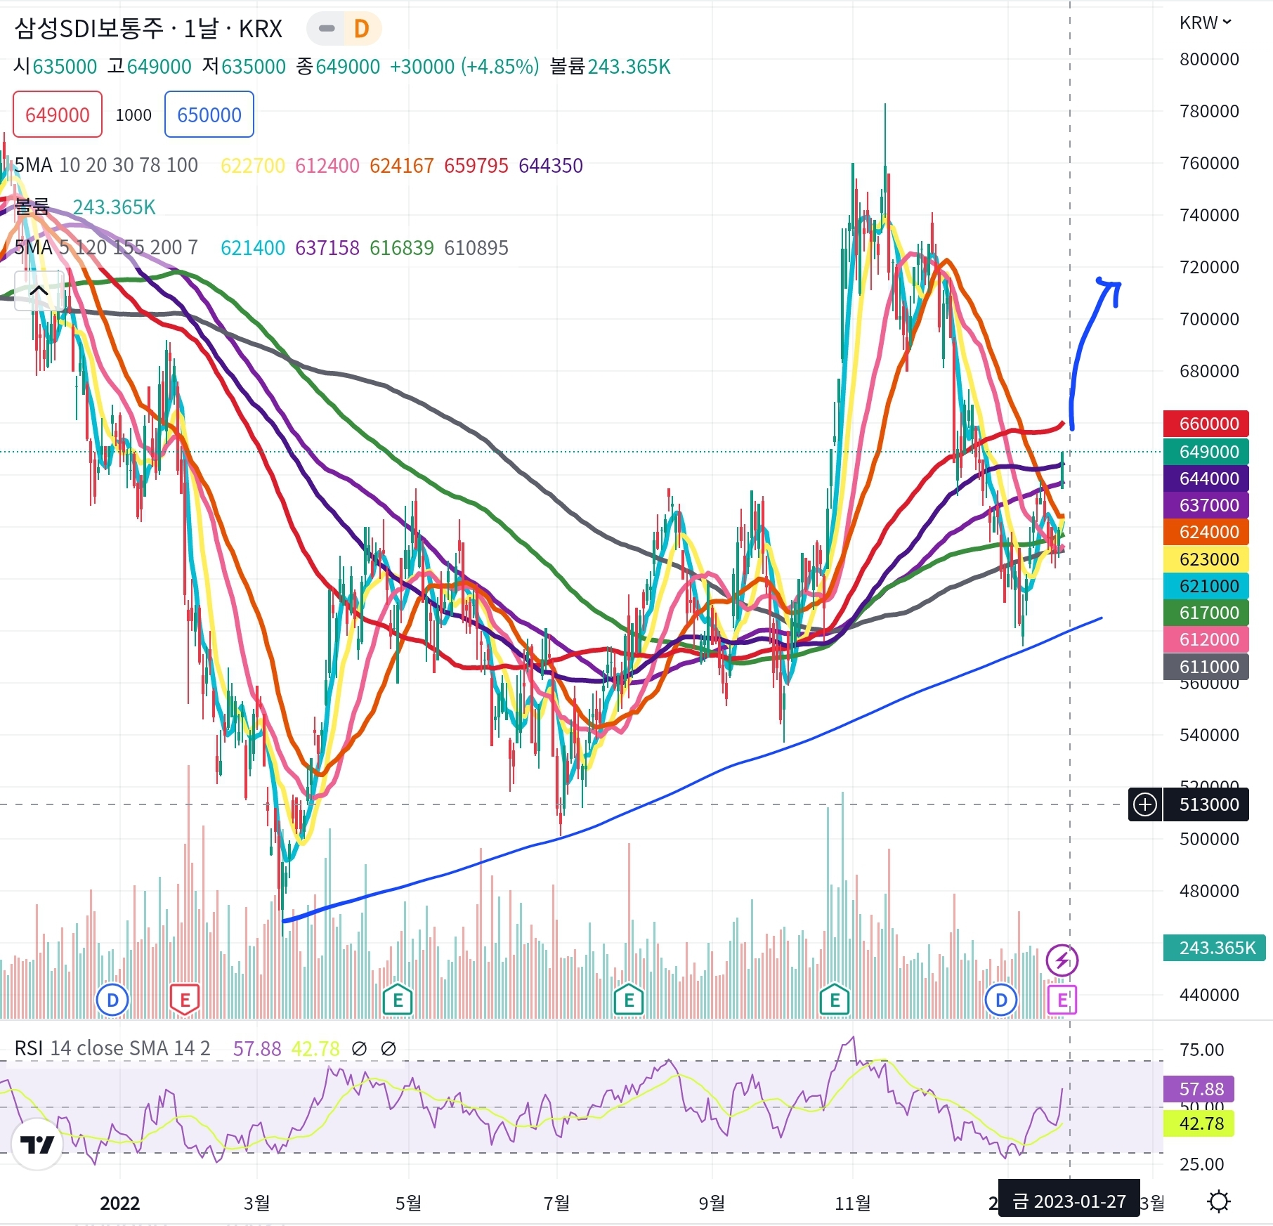
Task: Click the green E earnings marker near 5월
Action: [x=398, y=1000]
